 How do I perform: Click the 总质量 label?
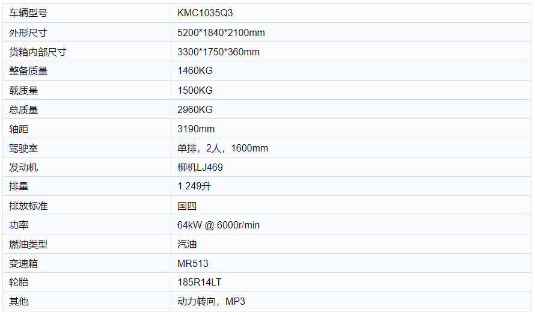point(23,109)
